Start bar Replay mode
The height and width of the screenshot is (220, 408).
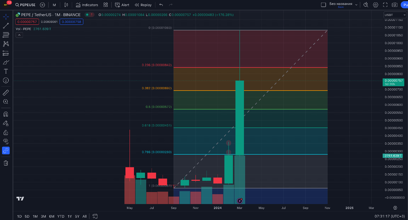pos(143,5)
